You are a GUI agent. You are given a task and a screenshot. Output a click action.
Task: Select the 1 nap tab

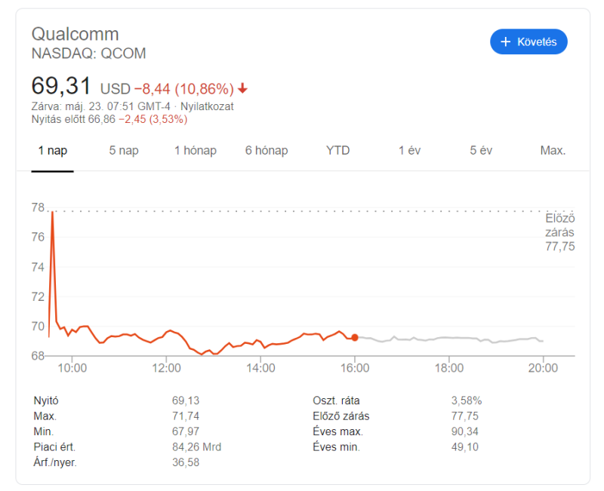coord(53,150)
